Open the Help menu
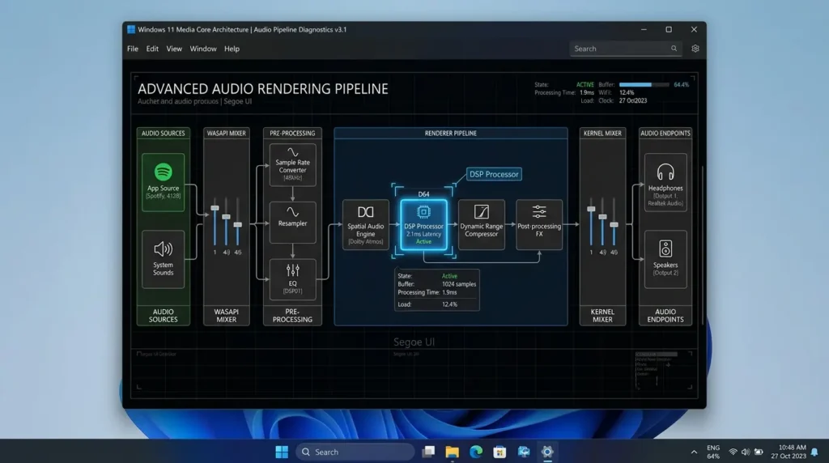The height and width of the screenshot is (463, 829). [x=232, y=49]
